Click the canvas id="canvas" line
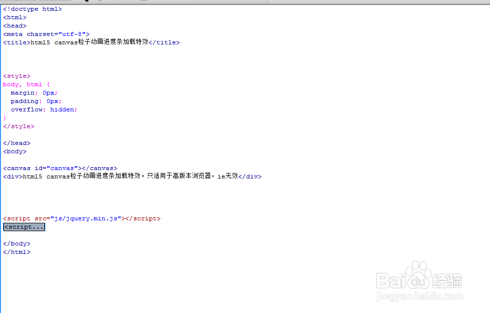490x313 pixels. coord(60,169)
